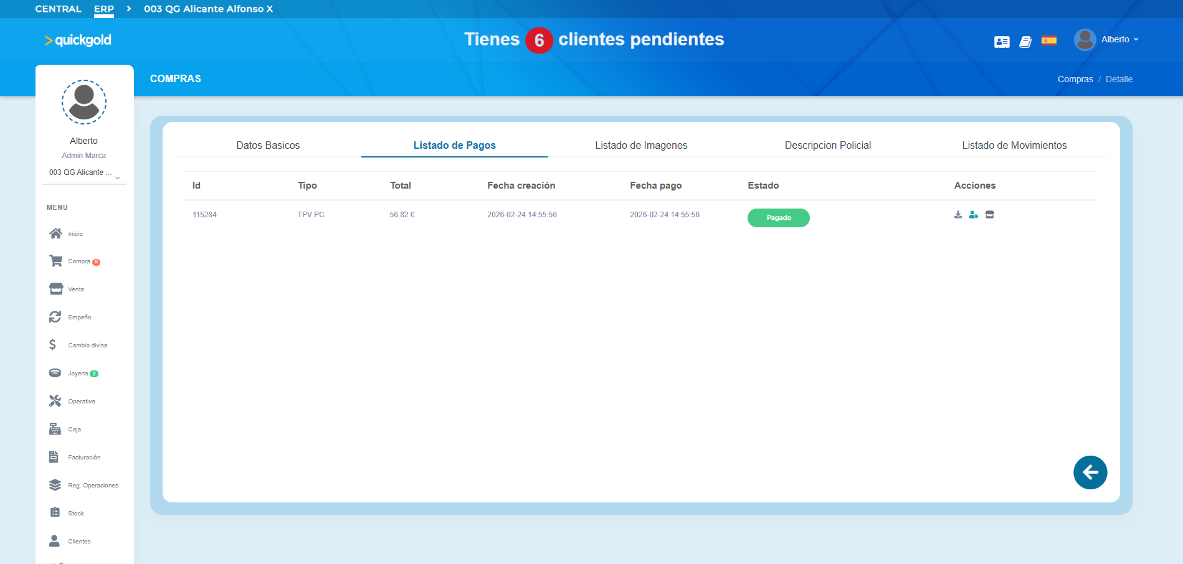Open the book manual icon in header
The width and height of the screenshot is (1183, 564).
click(1025, 42)
